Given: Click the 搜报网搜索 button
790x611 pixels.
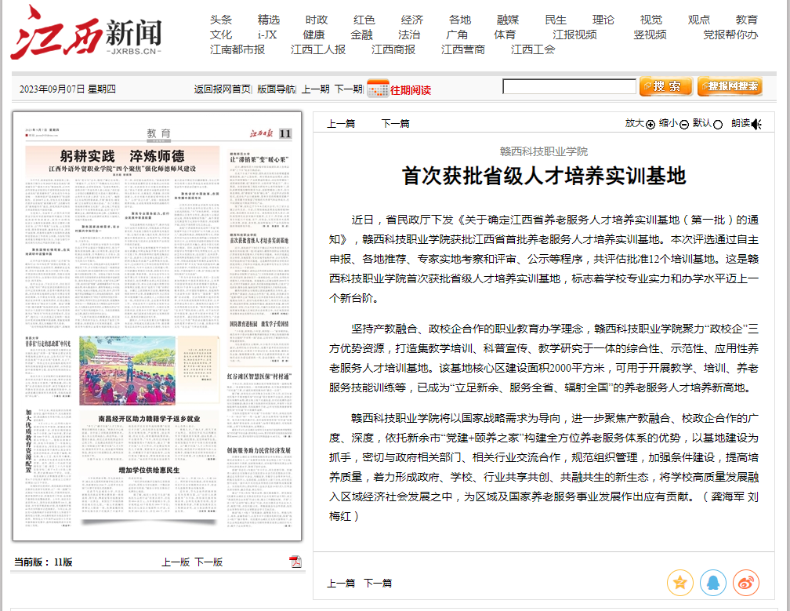Looking at the screenshot, I should [729, 86].
